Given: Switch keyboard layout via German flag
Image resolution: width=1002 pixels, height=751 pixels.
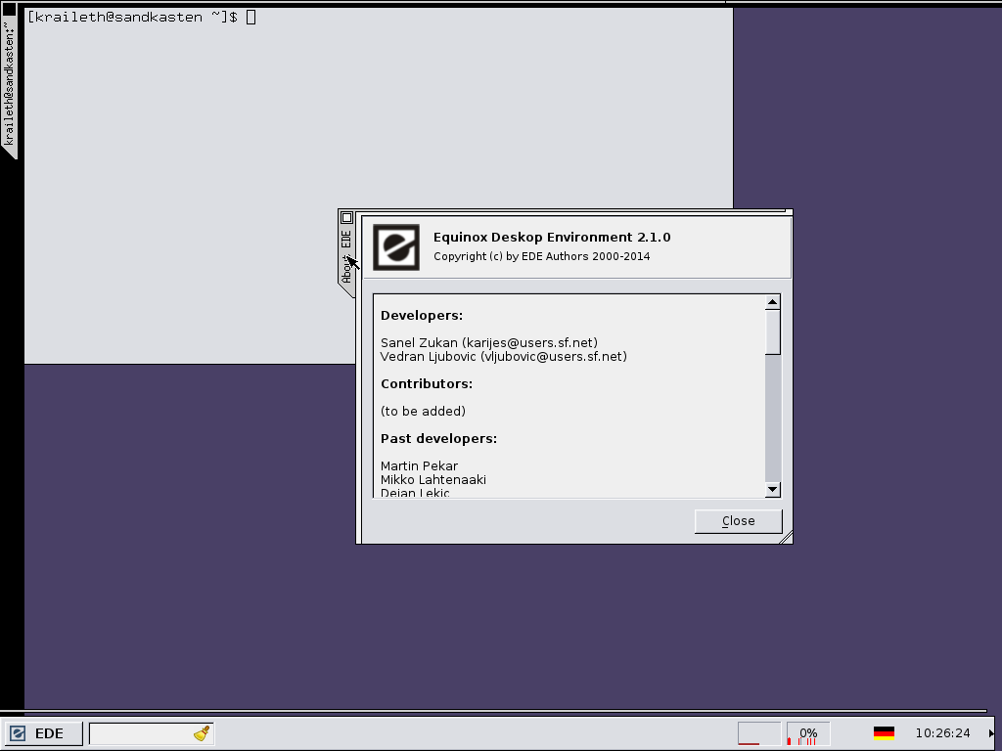Looking at the screenshot, I should 884,733.
